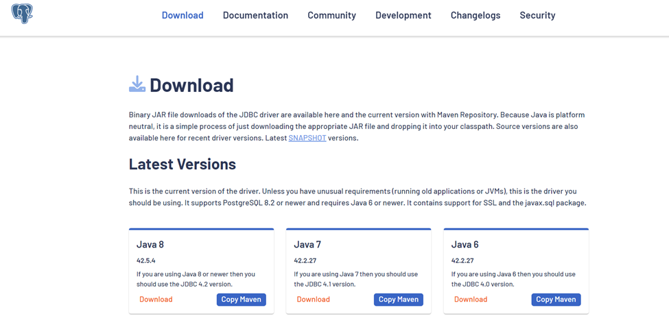
Task: View the Changelogs nav item
Action: coord(476,15)
